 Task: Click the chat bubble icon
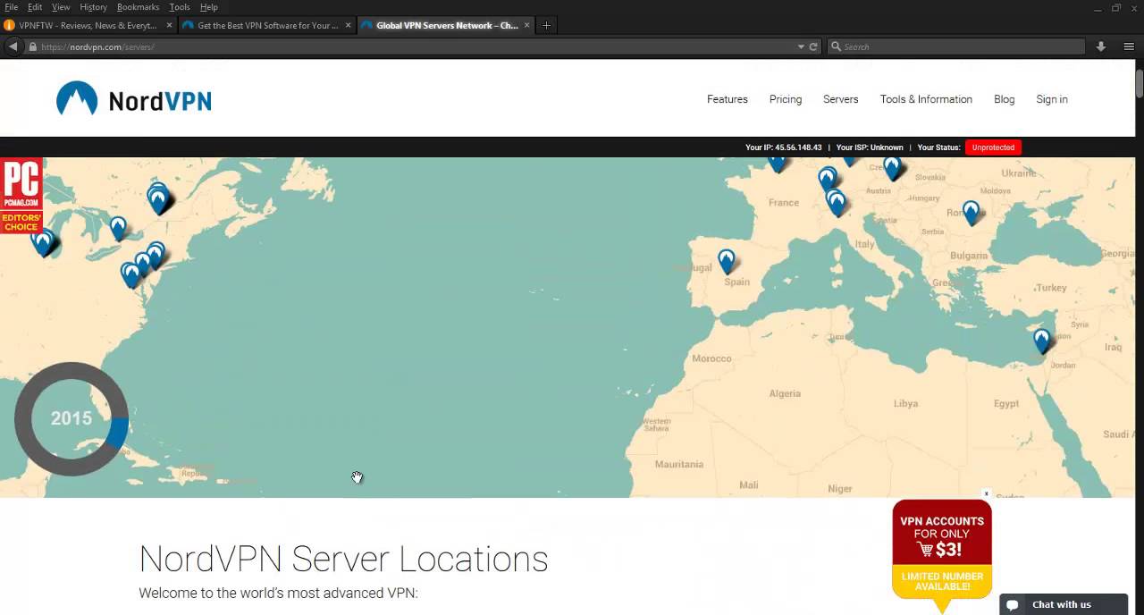(1012, 605)
